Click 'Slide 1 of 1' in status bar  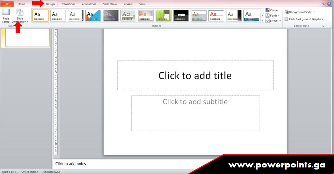9,172
